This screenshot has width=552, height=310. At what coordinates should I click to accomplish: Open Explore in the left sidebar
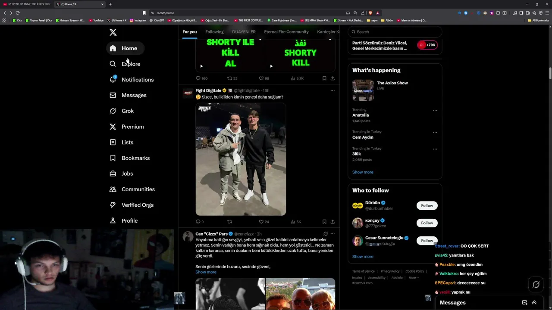(x=125, y=64)
